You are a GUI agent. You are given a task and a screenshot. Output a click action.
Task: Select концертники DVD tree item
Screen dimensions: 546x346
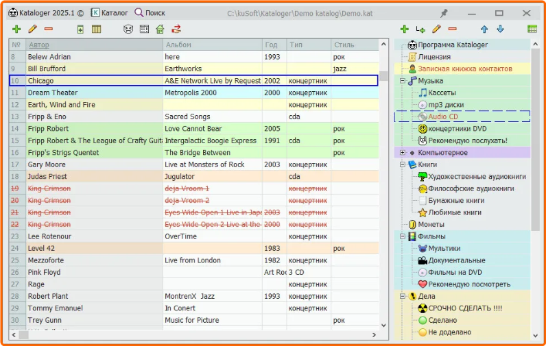click(458, 129)
